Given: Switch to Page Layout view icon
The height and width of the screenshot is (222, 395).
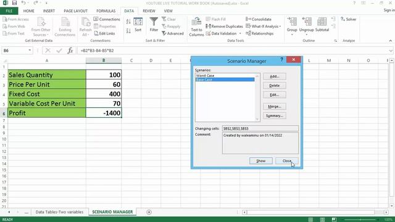Looking at the screenshot, I should (x=322, y=220).
